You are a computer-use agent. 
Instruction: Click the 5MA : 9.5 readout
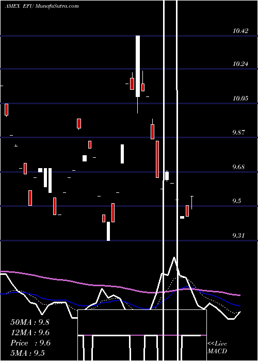[28, 353]
